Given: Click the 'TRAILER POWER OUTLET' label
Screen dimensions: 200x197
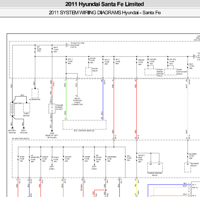Looking at the screenshot, I should pos(59,107).
